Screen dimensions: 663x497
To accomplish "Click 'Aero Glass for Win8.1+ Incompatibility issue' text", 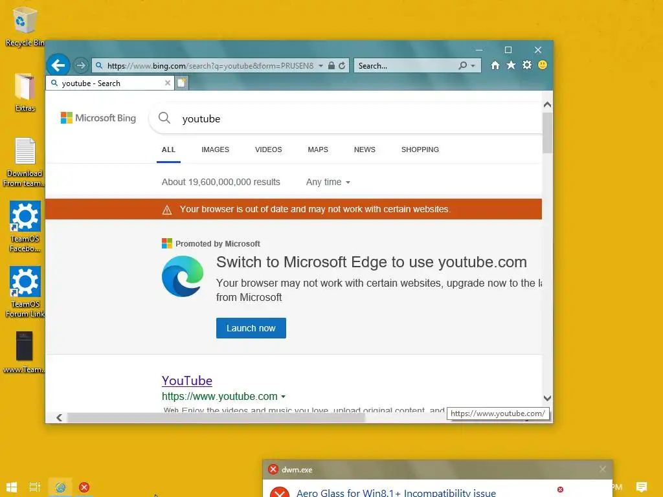I will (396, 492).
